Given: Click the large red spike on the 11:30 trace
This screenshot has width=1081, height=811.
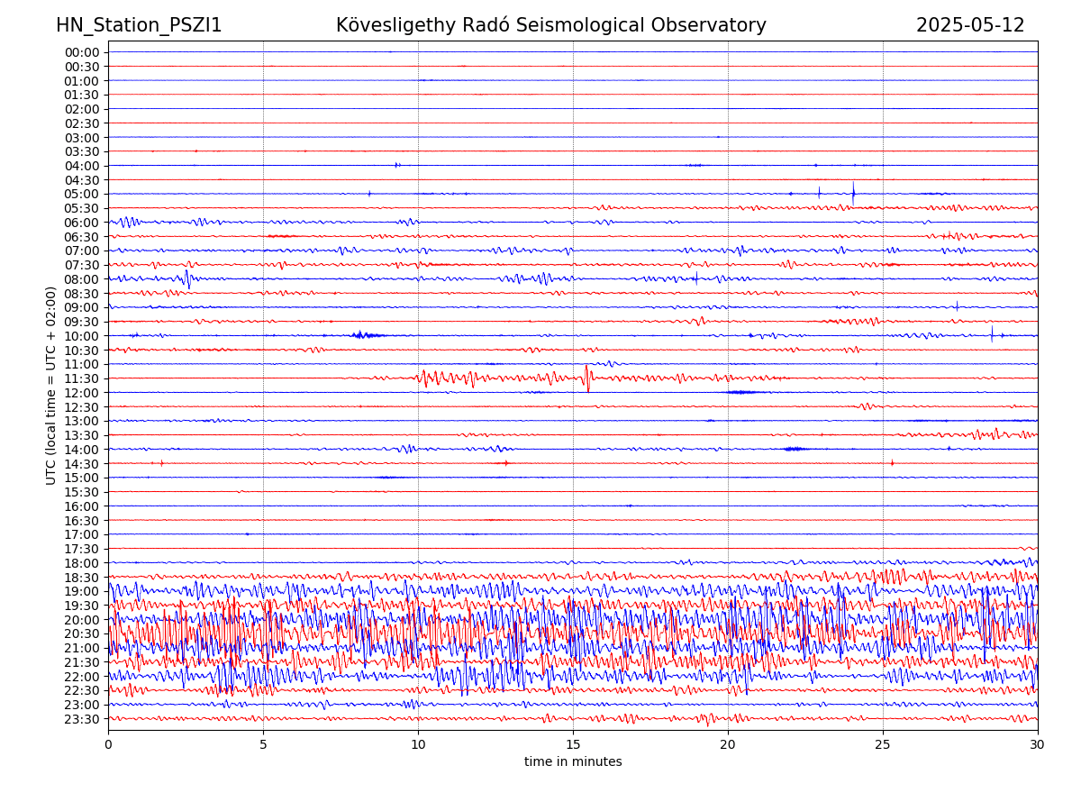Looking at the screenshot, I should [587, 378].
